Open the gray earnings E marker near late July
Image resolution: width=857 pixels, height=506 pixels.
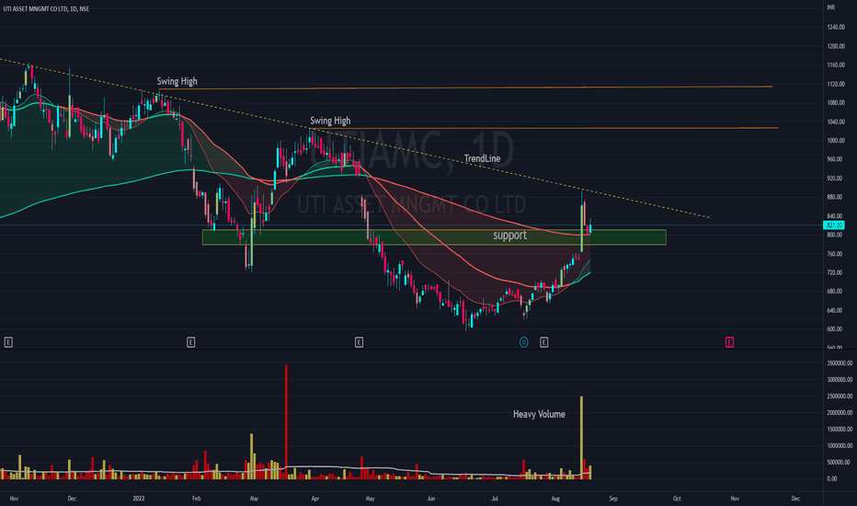[543, 342]
